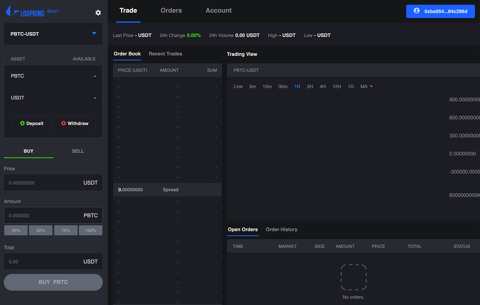
Task: Open the Account section
Action: (x=218, y=10)
